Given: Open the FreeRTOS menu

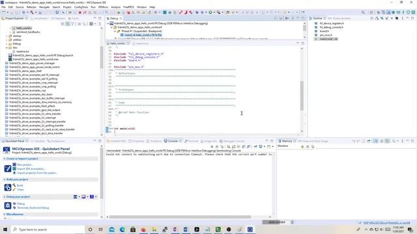Looking at the screenshot, I should (128, 7).
